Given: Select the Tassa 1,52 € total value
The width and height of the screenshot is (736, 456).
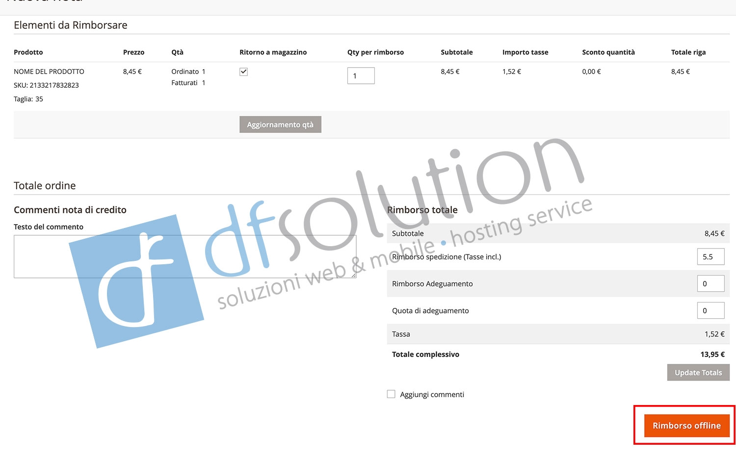Looking at the screenshot, I should tap(714, 334).
